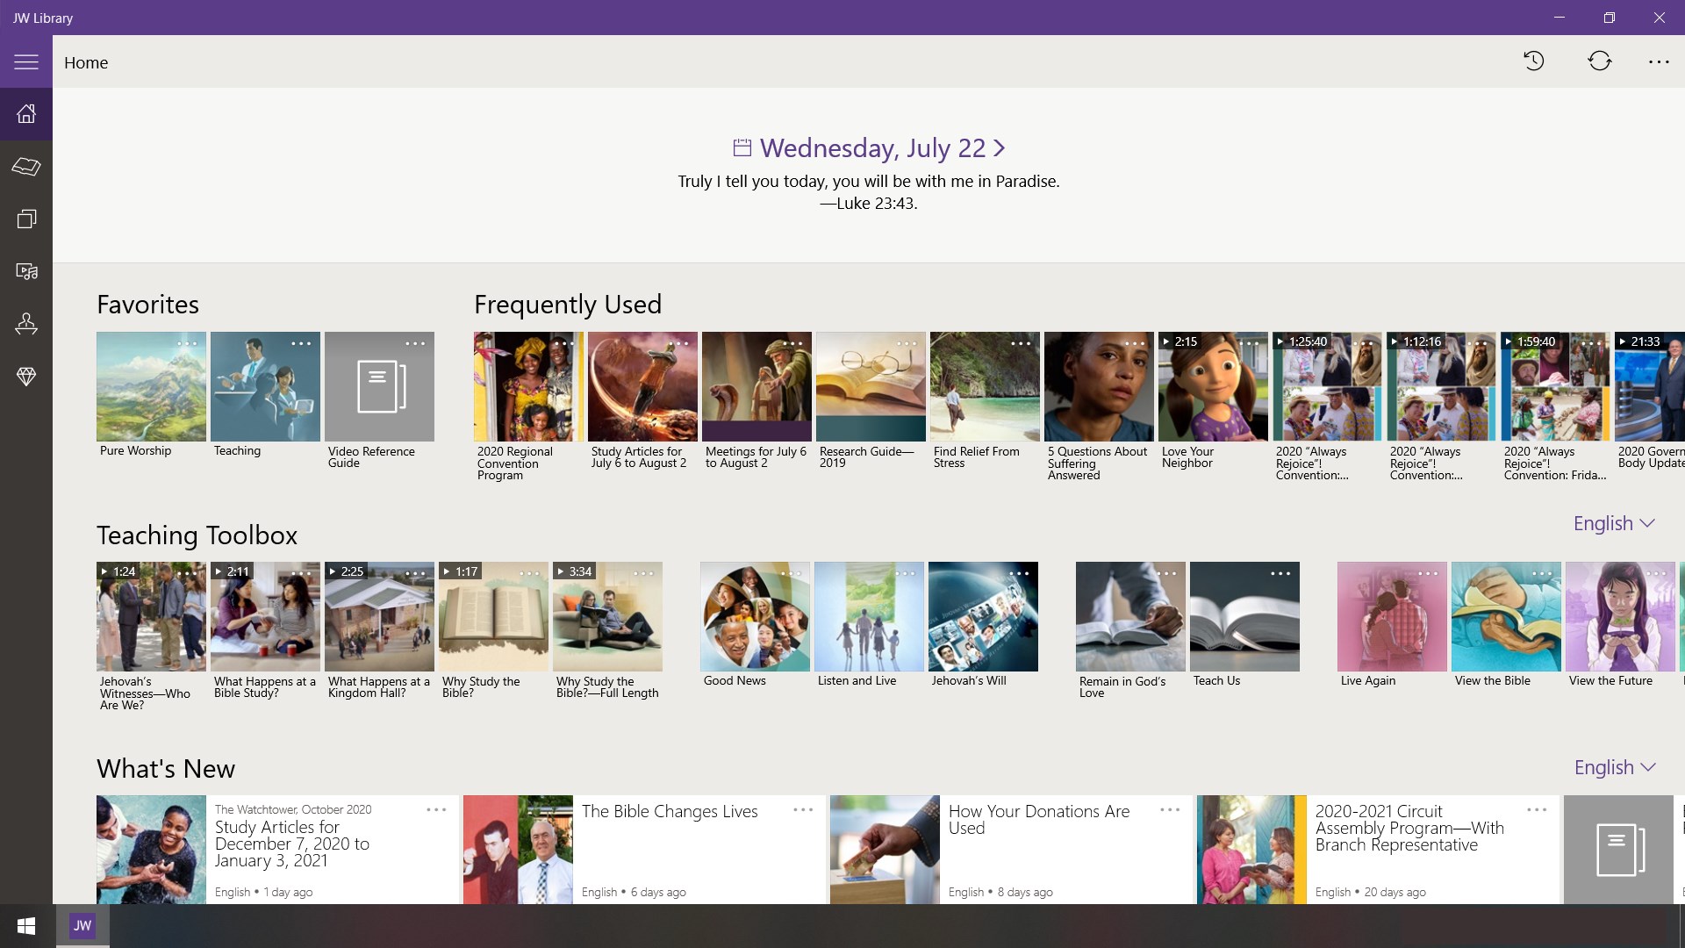Image resolution: width=1685 pixels, height=948 pixels.
Task: Open options for Watchtower October 2020 item
Action: [x=436, y=809]
